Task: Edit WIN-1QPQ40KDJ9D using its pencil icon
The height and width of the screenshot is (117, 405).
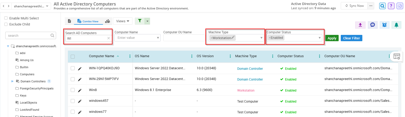Action: click(80, 68)
